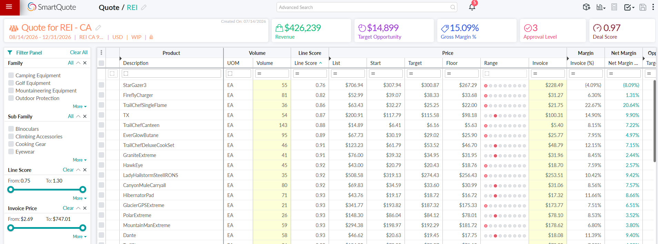
Task: Open the checkmark approval actions dropdown
Action: pyautogui.click(x=629, y=7)
